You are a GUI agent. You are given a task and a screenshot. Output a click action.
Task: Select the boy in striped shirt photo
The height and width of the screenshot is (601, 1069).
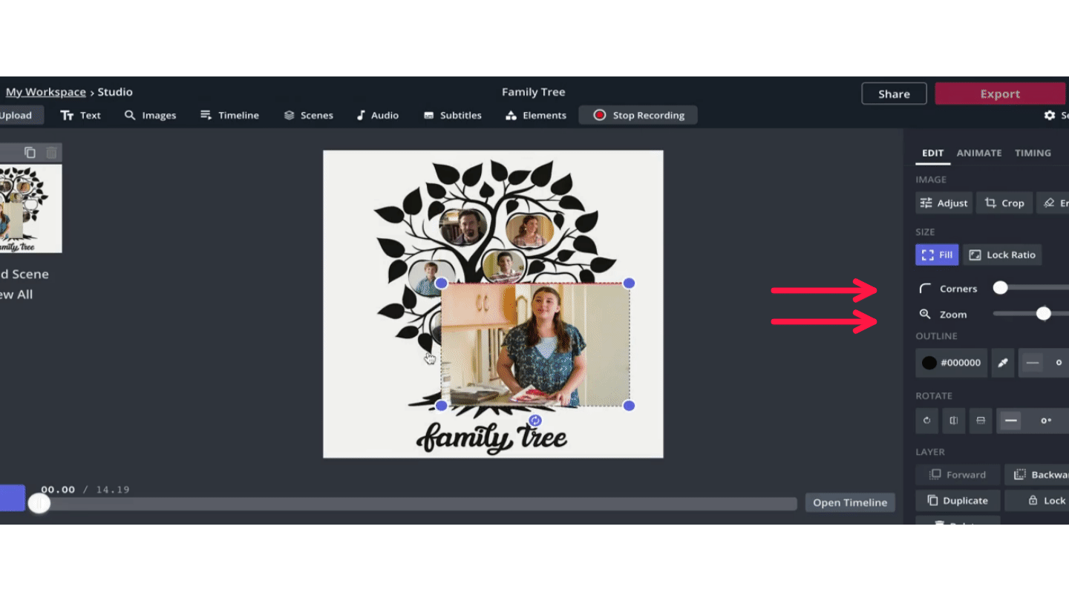504,266
